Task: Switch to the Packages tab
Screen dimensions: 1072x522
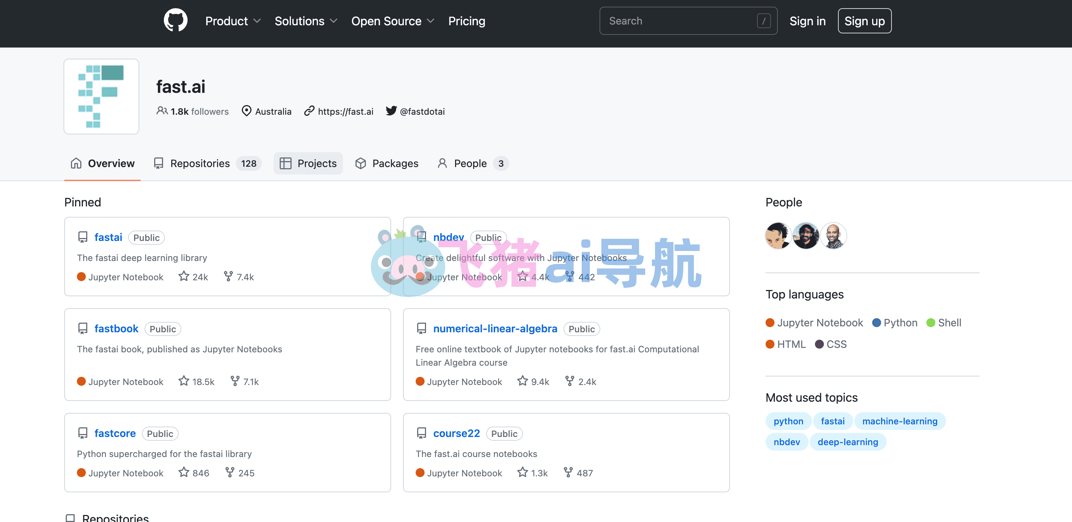Action: (387, 163)
